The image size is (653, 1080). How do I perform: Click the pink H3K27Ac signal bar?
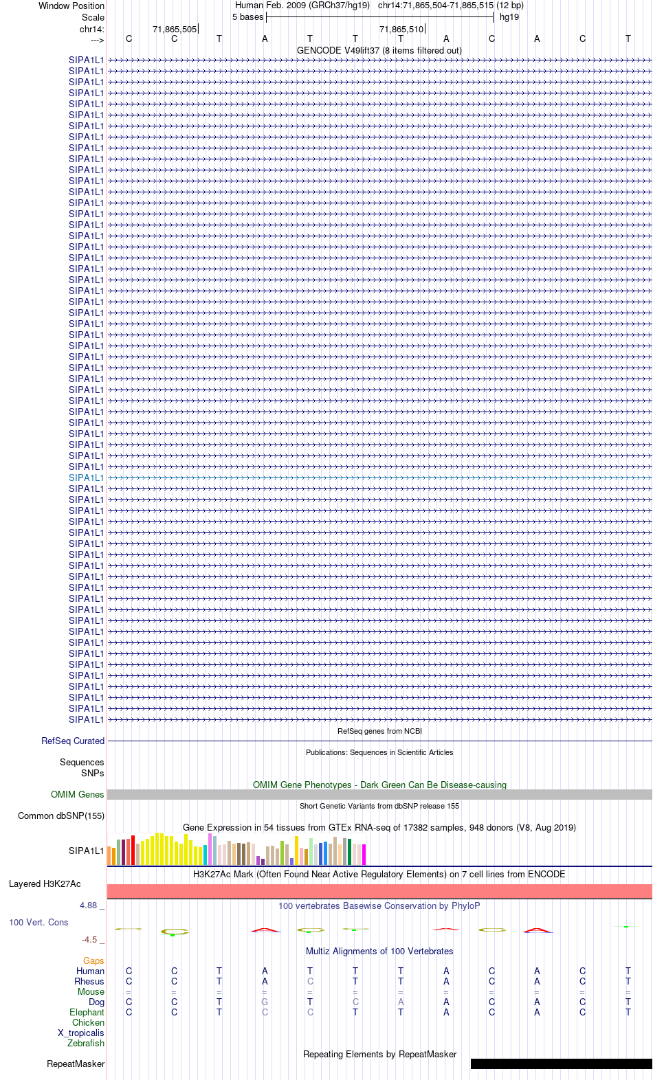379,891
